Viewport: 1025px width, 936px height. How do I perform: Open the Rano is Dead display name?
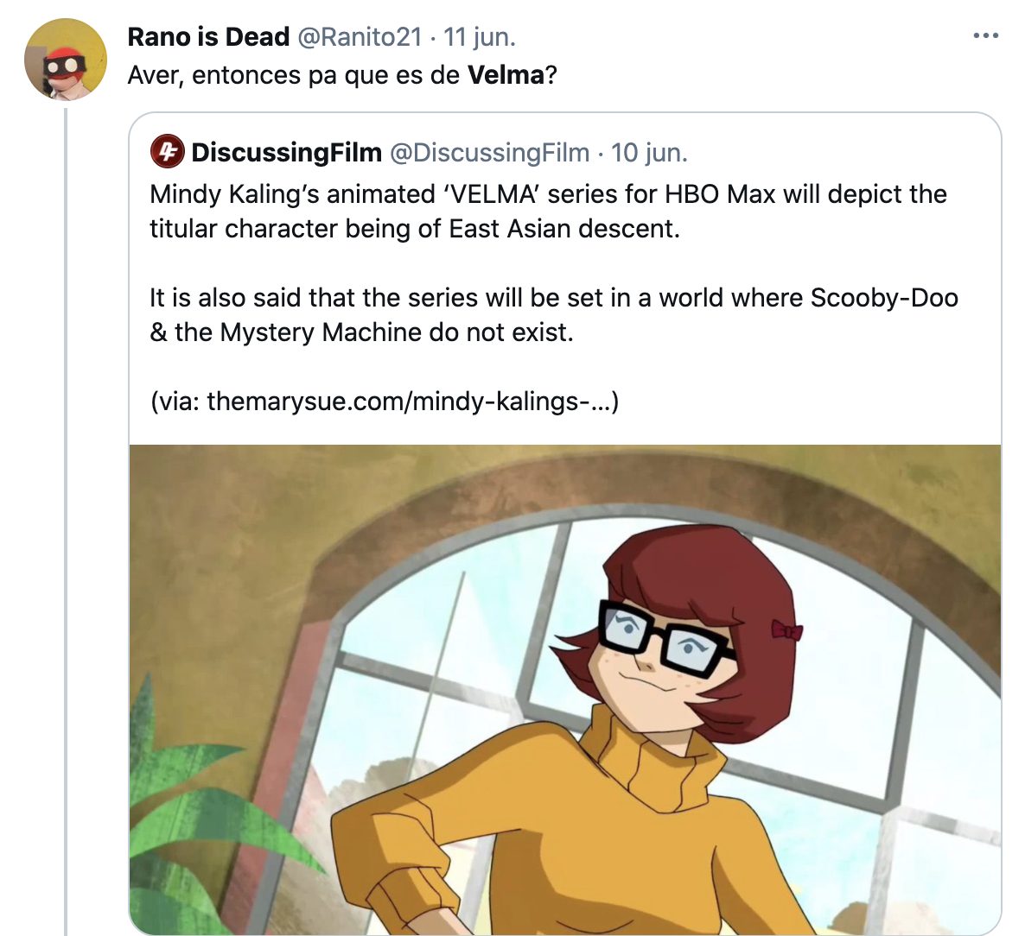tap(208, 37)
